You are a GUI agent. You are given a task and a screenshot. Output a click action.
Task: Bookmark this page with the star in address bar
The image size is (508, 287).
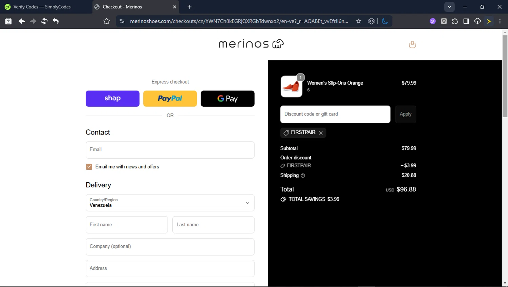(x=359, y=21)
